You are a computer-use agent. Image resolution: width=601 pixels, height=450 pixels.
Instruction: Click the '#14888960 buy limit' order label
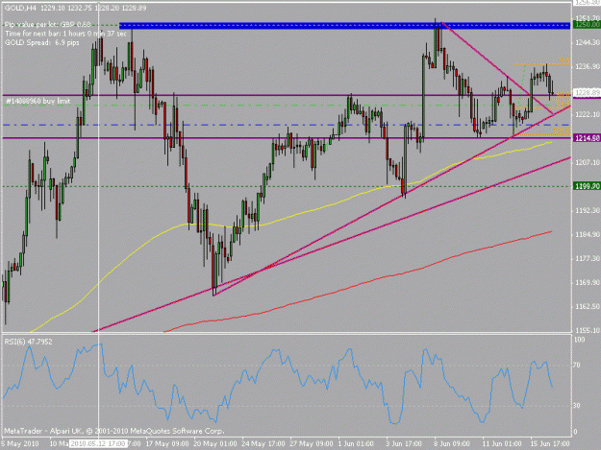click(38, 102)
